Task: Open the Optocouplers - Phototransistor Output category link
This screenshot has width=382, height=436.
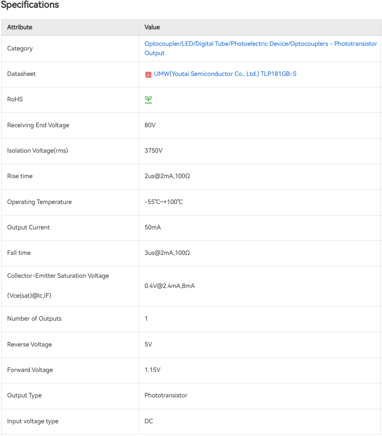Action: click(260, 48)
